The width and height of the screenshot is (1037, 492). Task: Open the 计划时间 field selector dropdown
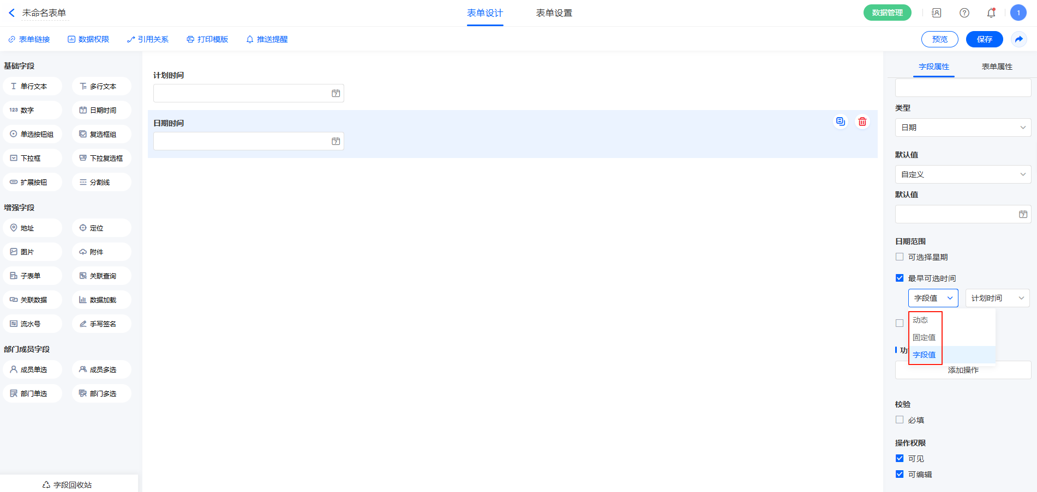coord(997,298)
